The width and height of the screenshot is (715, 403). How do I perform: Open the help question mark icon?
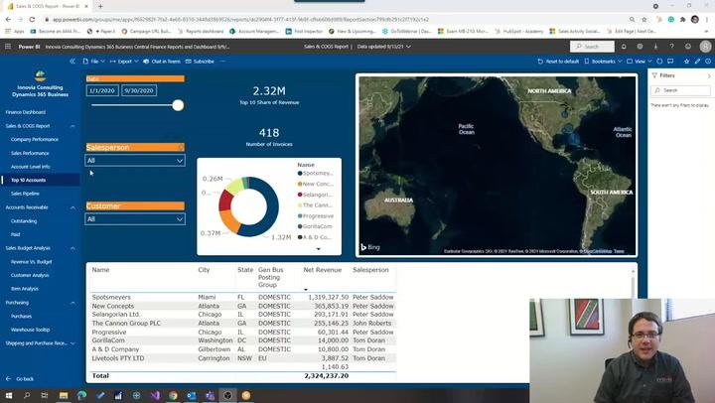(671, 47)
